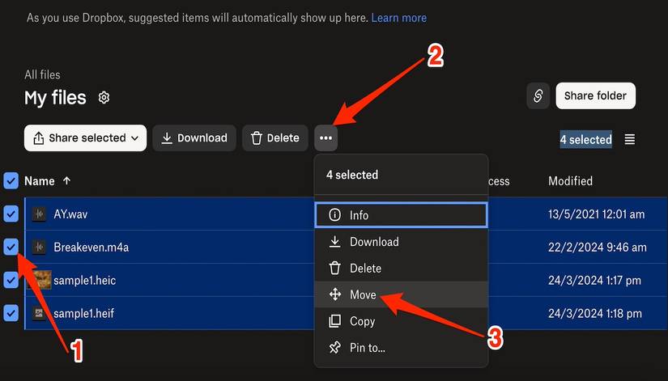Click the sample1.heif file name

(83, 313)
